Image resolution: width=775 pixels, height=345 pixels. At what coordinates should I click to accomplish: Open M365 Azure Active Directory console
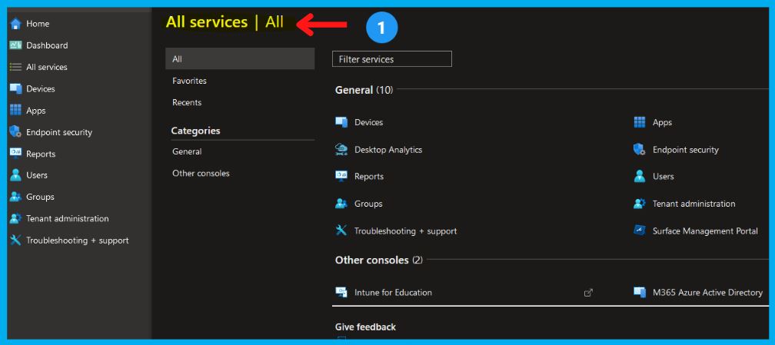707,293
